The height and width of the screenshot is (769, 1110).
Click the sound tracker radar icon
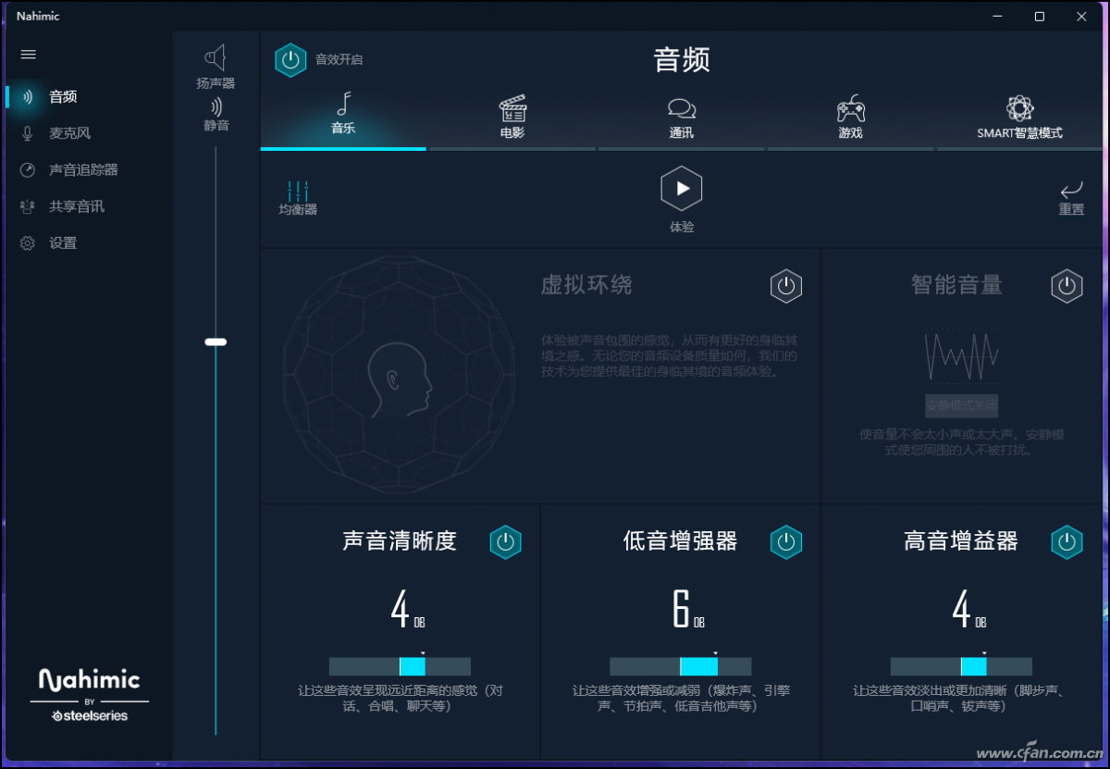coord(28,170)
